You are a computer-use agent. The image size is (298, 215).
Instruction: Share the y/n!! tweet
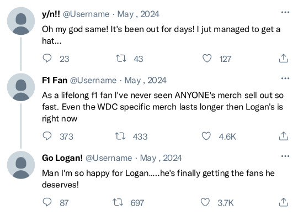[x=284, y=58]
